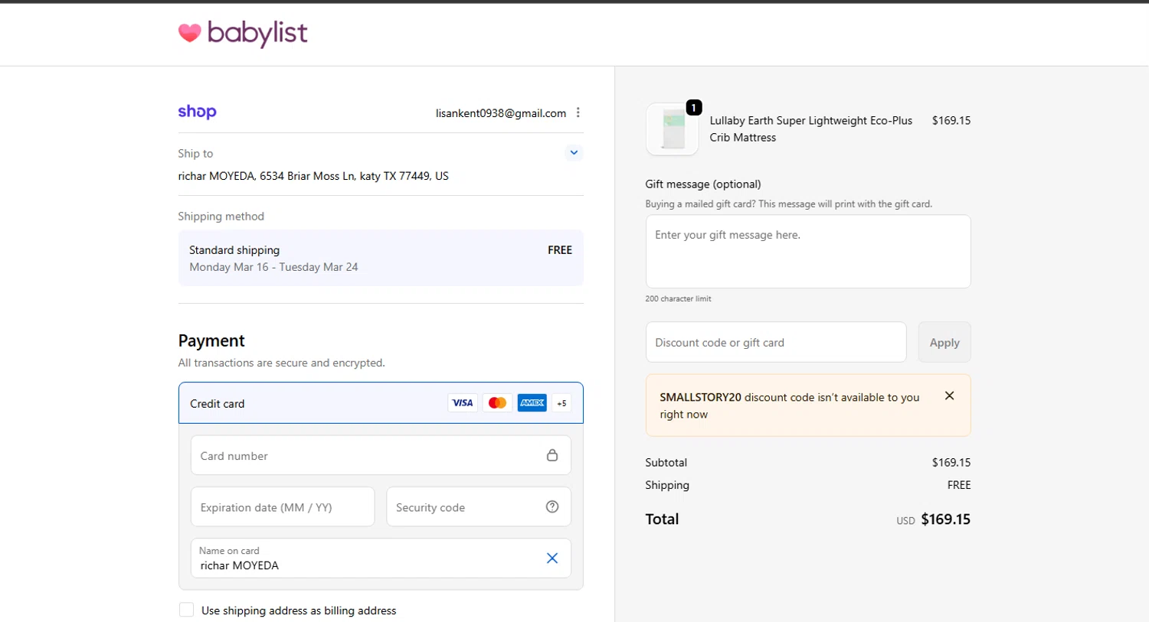Check Use shipping address as billing address
The width and height of the screenshot is (1149, 622).
click(x=186, y=610)
